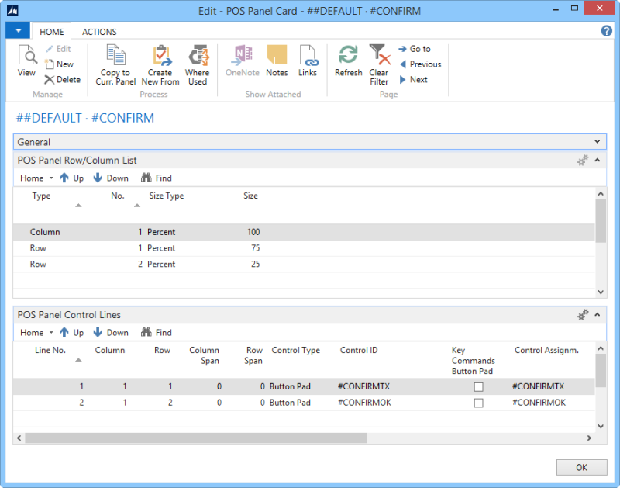This screenshot has height=488, width=620.
Task: Click the Control Assignm. column header
Action: click(x=546, y=350)
